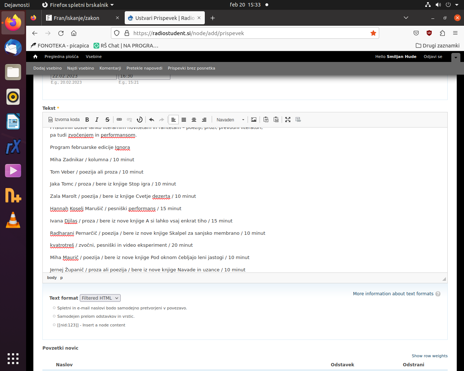The image size is (464, 371).
Task: Toggle bold formatting in the editor
Action: coord(87,120)
